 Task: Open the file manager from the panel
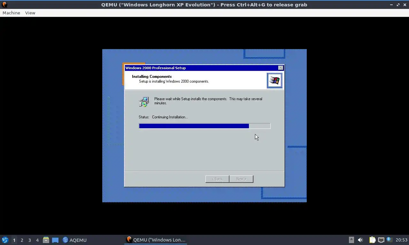pyautogui.click(x=46, y=240)
